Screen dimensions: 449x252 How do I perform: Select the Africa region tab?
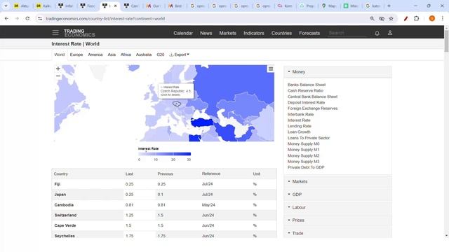(126, 55)
